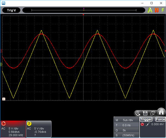Click the restore default settings icon
The width and height of the screenshot is (166, 138).
click(138, 113)
